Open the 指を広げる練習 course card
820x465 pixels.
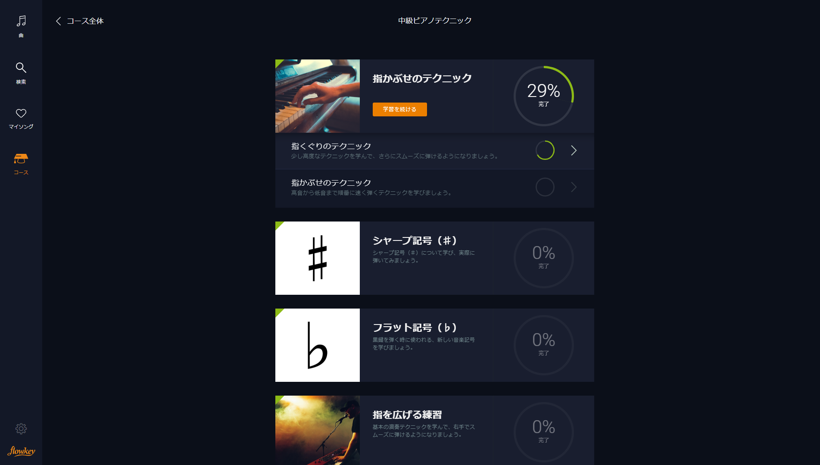point(434,430)
